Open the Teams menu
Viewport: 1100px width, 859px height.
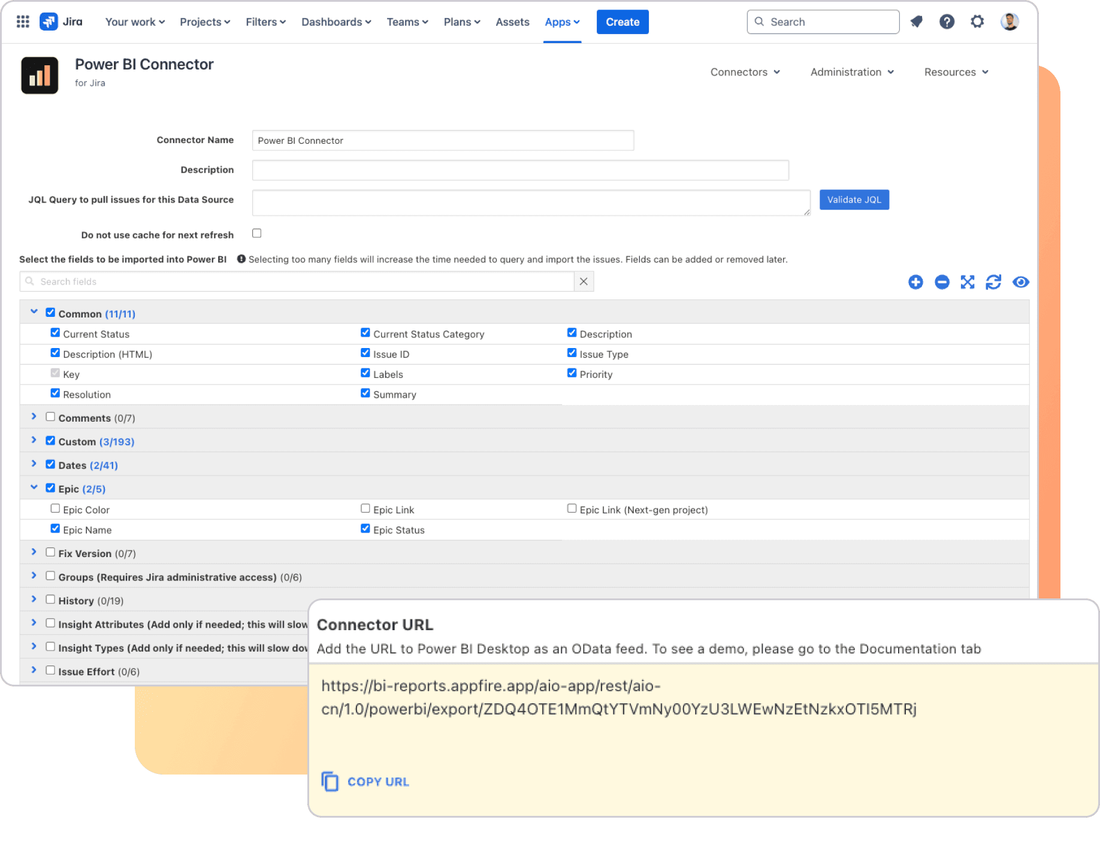tap(407, 22)
